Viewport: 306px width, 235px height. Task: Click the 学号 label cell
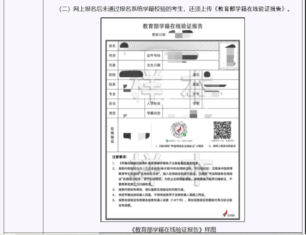pos(196,94)
